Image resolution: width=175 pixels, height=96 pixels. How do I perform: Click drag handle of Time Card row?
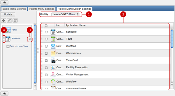point(42,60)
